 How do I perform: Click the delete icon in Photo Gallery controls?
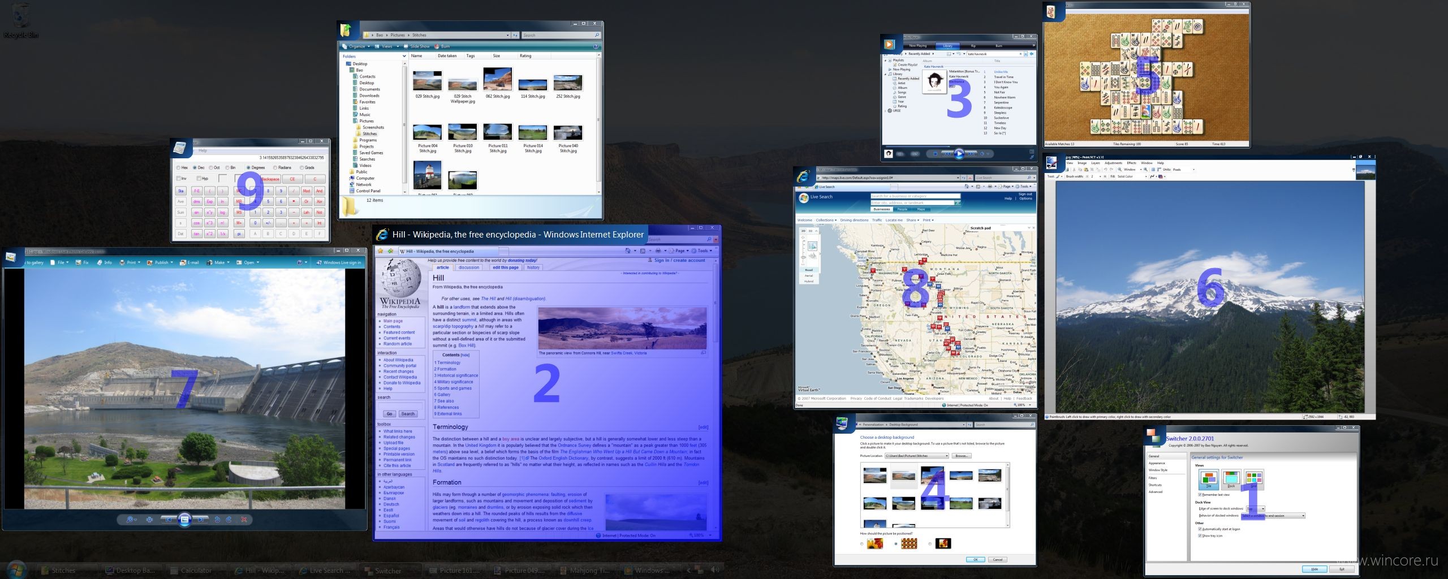(244, 519)
